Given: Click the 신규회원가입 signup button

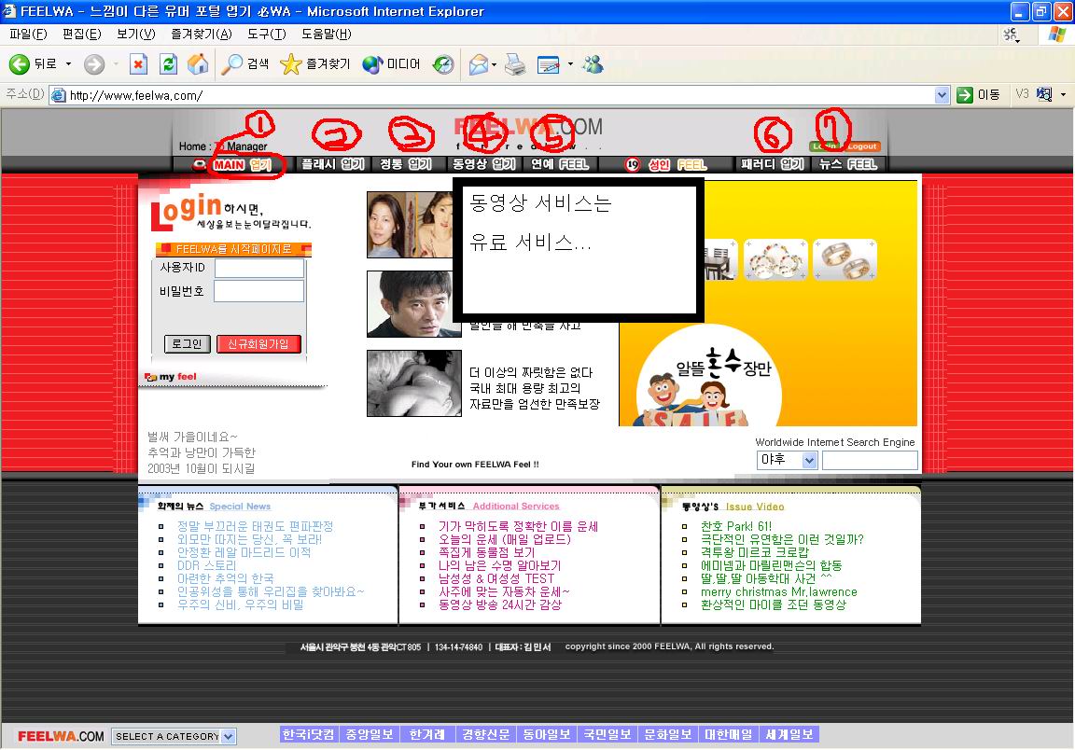Looking at the screenshot, I should click(x=258, y=344).
